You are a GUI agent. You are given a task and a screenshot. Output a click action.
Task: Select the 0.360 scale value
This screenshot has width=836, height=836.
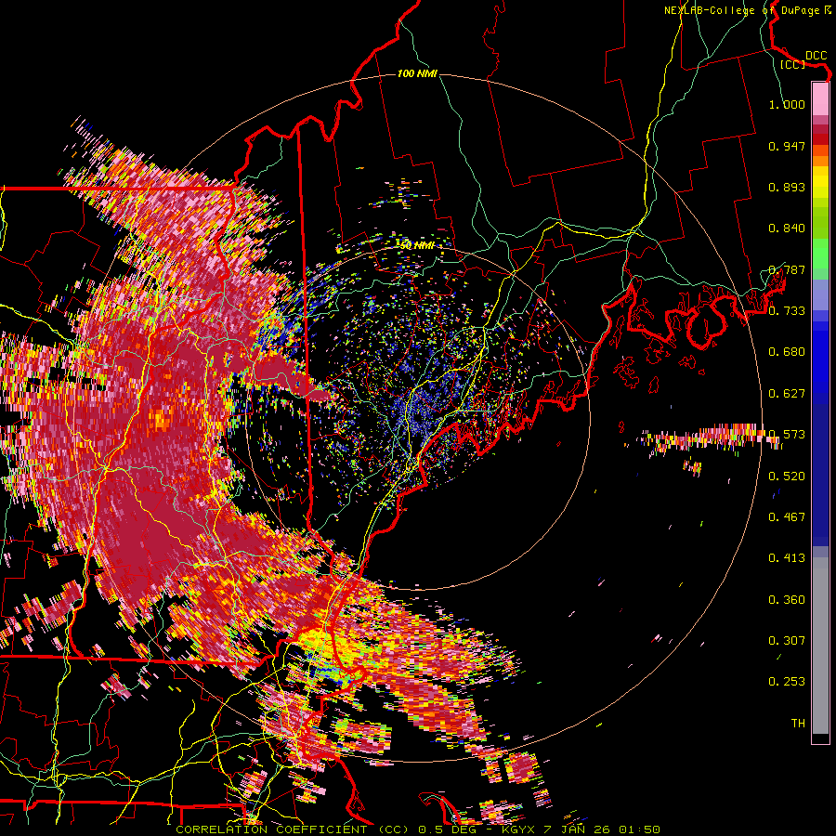pyautogui.click(x=787, y=600)
